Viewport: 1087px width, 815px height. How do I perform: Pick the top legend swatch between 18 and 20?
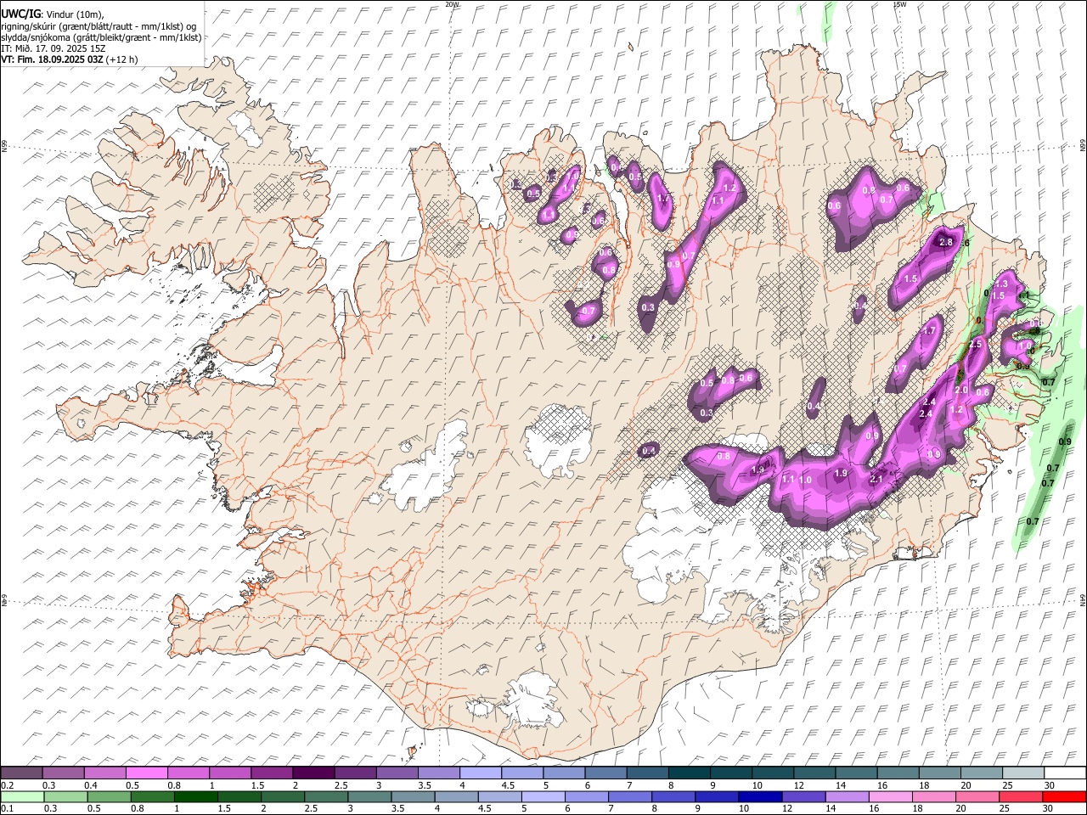(939, 773)
